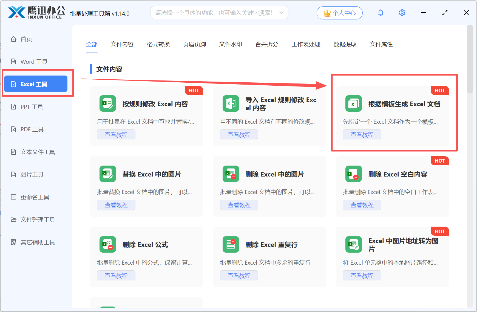This screenshot has width=477, height=312.
Task: Open the 导入 Excel 规则修改 tool icon
Action: [x=231, y=103]
